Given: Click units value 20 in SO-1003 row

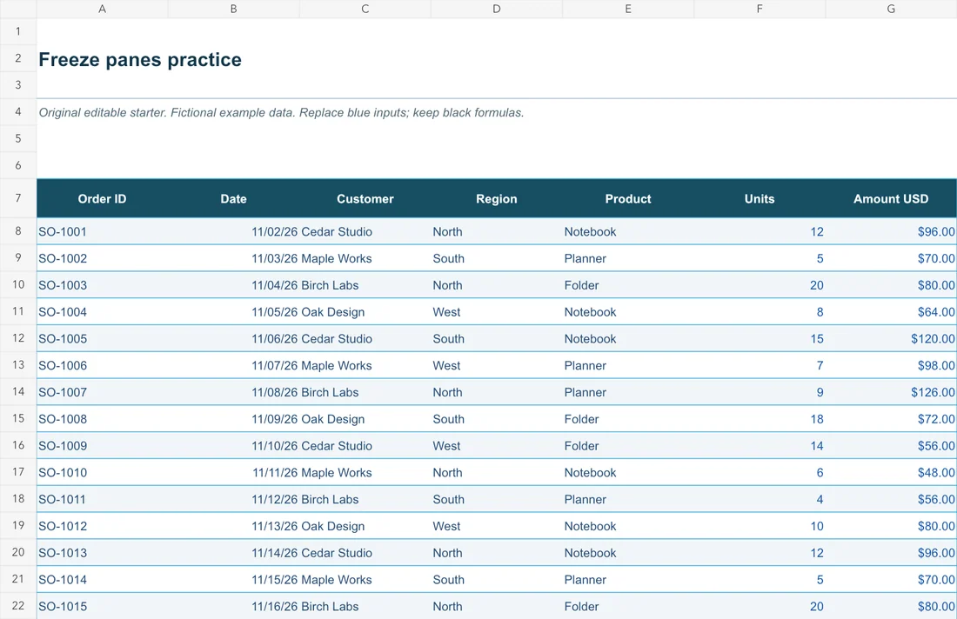Looking at the screenshot, I should [760, 285].
